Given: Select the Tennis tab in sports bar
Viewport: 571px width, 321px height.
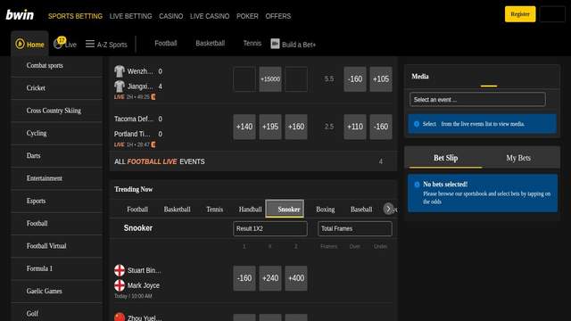Looking at the screenshot, I should click(252, 44).
